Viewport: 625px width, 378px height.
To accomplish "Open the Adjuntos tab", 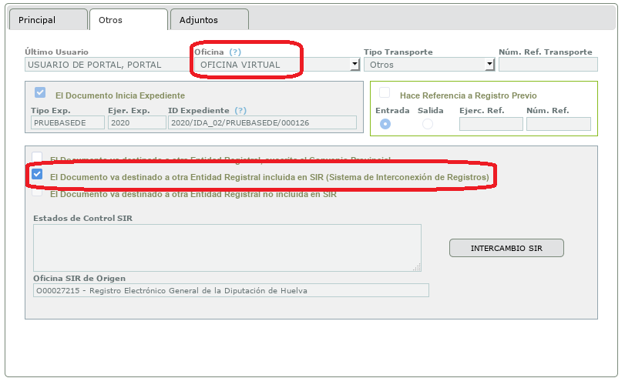I will click(210, 19).
